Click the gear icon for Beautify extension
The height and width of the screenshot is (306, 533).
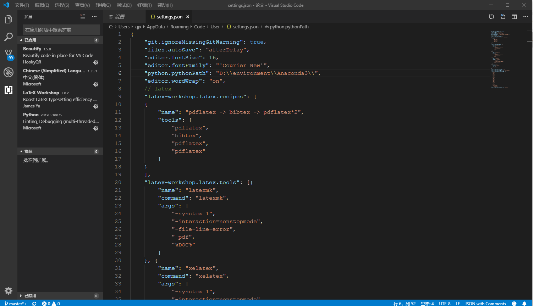click(95, 62)
